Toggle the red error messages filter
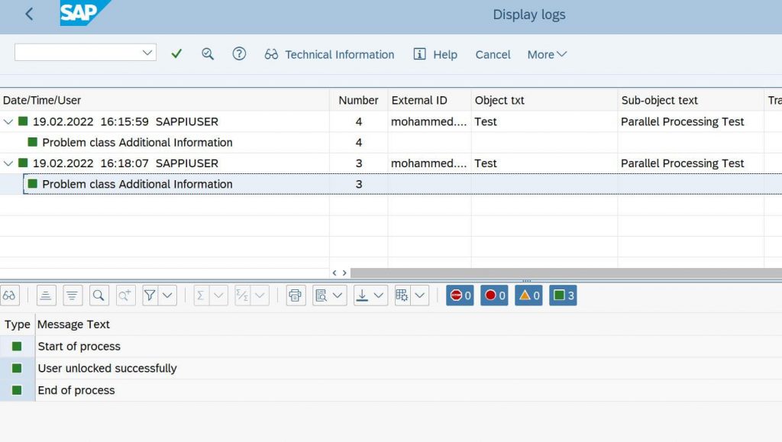The height and width of the screenshot is (442, 782). [494, 295]
